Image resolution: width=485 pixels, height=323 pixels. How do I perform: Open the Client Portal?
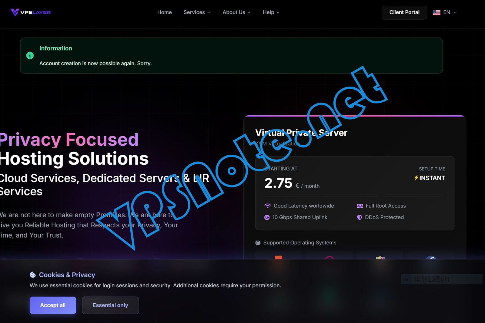pos(404,12)
